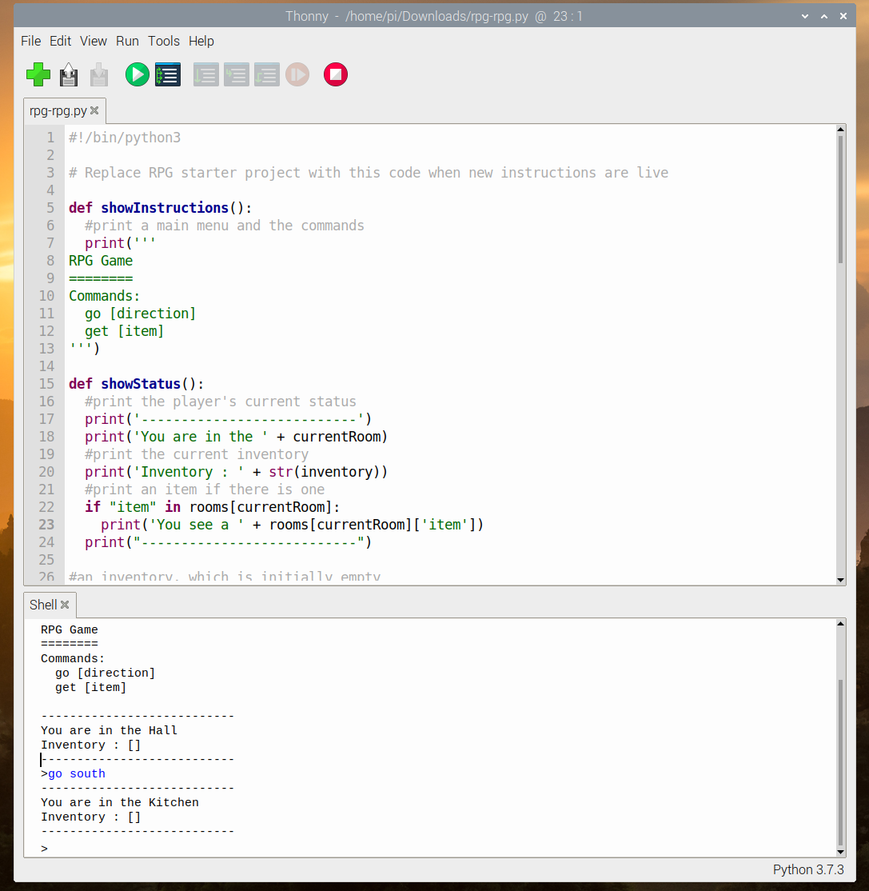Open the Run menu
This screenshot has height=891, width=869.
click(127, 41)
